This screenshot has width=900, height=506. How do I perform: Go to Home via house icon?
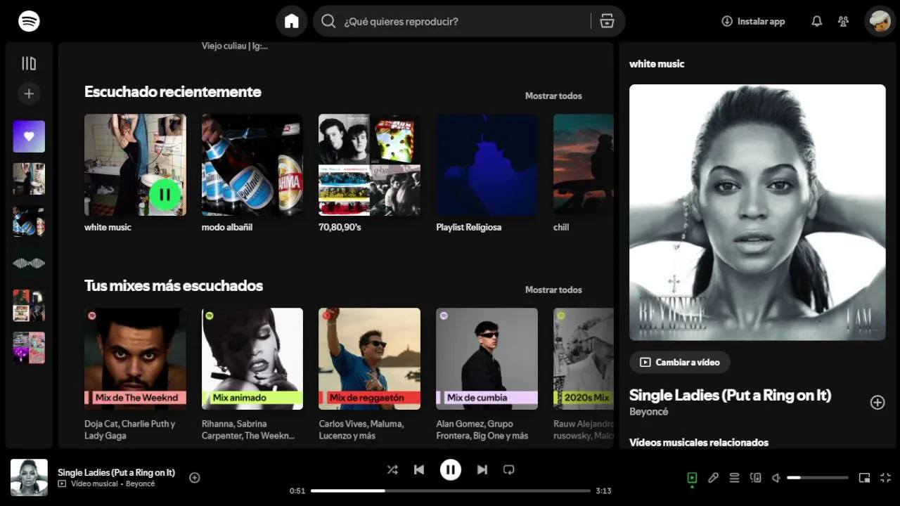coord(292,21)
